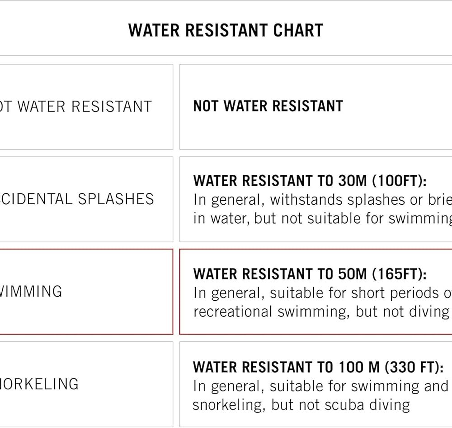Click the bold NOT WATER RESISTANT heading
452x428 pixels.
[268, 106]
